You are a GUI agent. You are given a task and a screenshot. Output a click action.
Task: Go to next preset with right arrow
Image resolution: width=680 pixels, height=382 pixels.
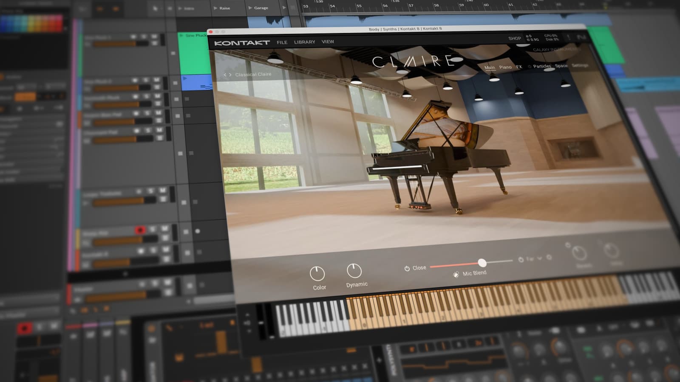(x=230, y=75)
